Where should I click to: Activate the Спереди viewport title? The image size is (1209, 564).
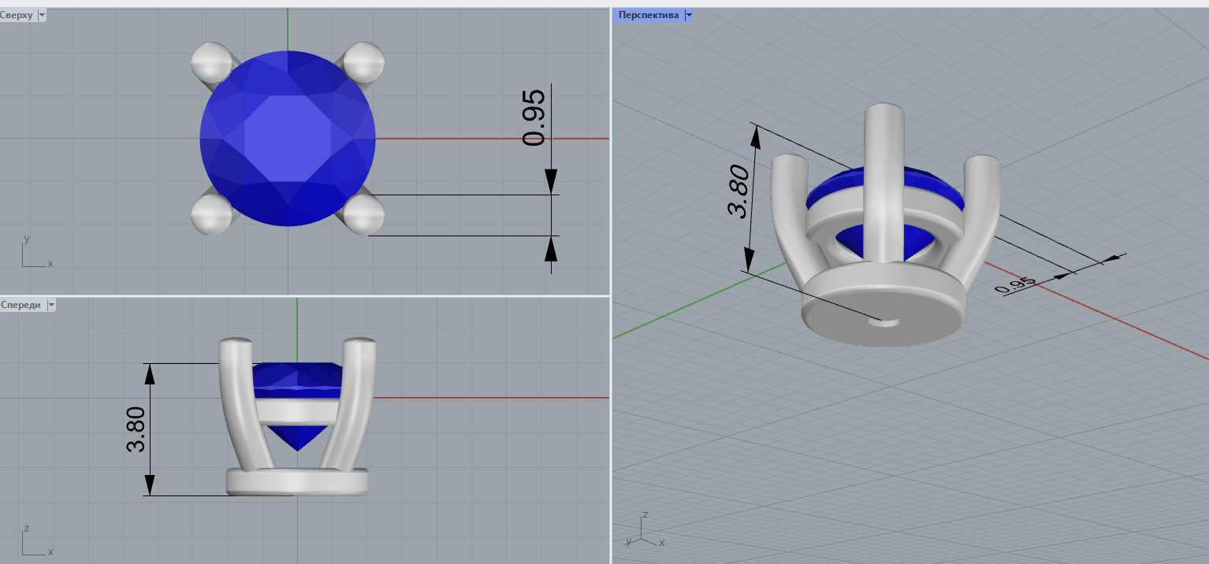click(21, 305)
